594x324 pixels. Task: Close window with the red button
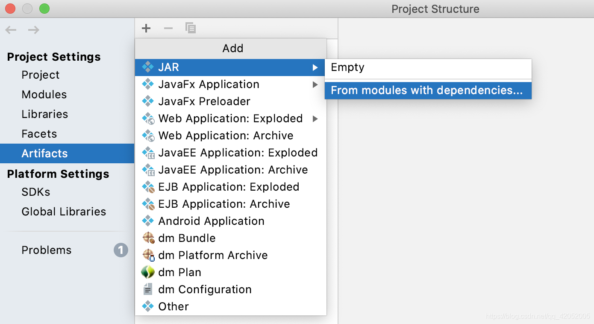(10, 9)
